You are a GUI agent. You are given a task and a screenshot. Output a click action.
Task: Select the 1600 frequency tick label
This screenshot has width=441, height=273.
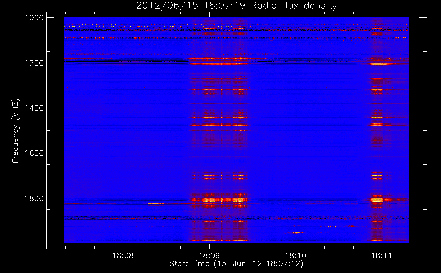pos(34,153)
